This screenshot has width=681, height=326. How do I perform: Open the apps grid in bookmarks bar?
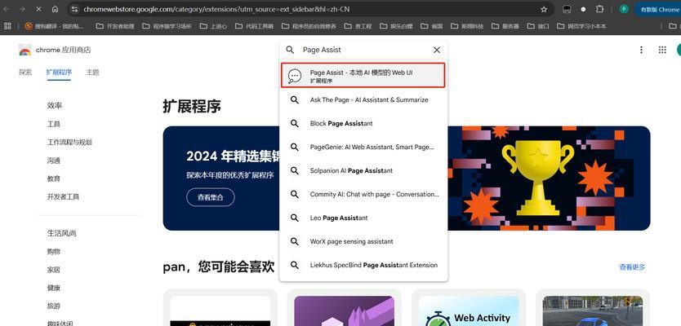click(7, 26)
